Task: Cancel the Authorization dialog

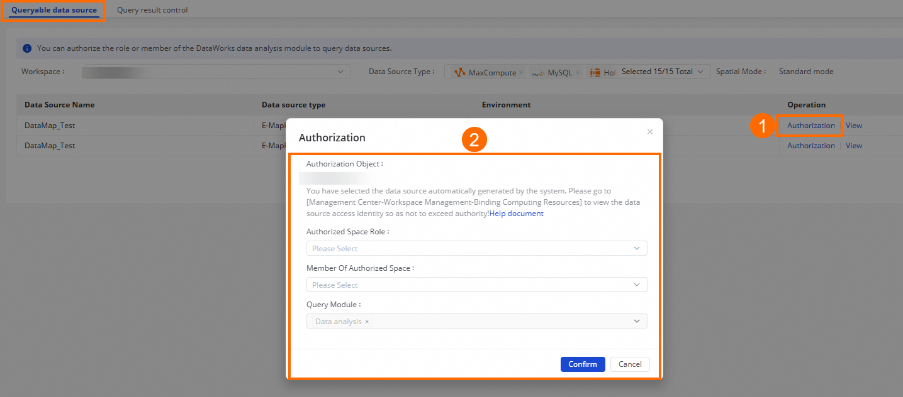Action: 630,364
